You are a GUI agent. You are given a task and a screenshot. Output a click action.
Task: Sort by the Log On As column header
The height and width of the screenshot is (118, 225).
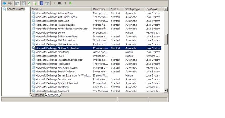tap(153, 9)
